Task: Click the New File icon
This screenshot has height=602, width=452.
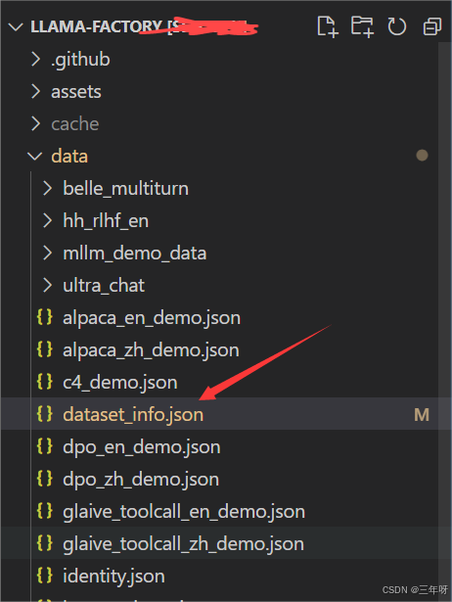Action: [x=328, y=26]
